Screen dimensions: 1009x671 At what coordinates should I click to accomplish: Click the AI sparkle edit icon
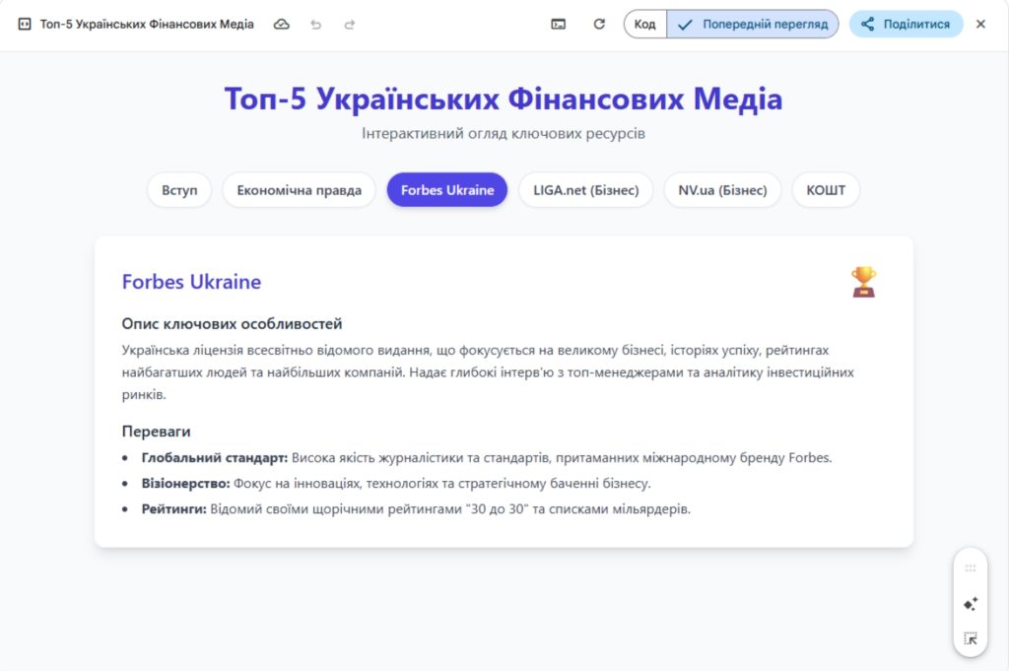[x=970, y=604]
